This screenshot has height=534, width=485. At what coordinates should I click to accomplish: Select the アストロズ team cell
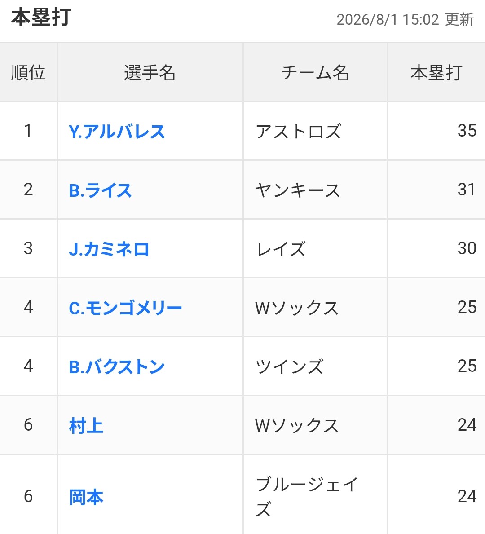[x=315, y=131]
